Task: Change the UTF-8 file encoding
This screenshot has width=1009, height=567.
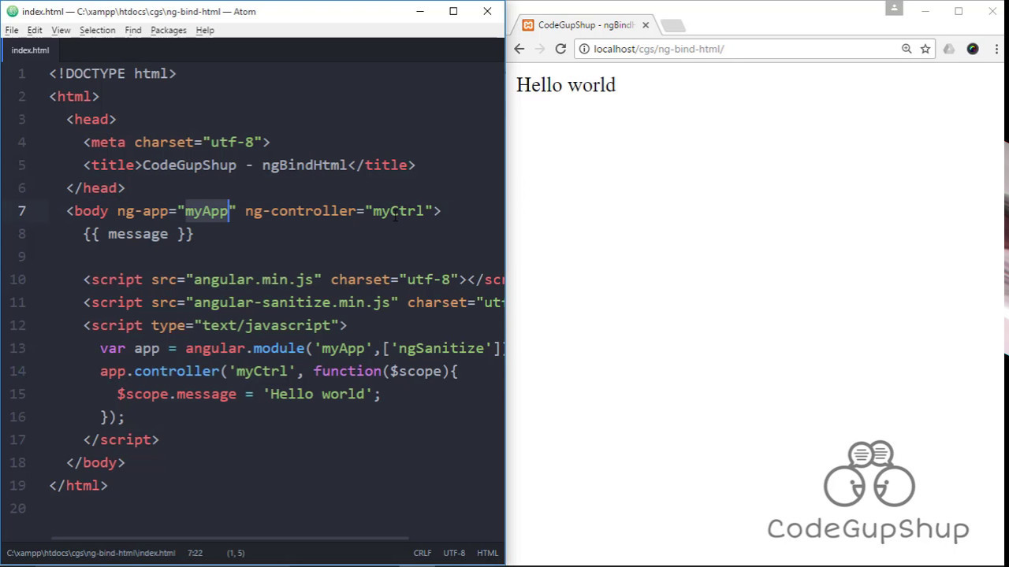Action: point(454,553)
